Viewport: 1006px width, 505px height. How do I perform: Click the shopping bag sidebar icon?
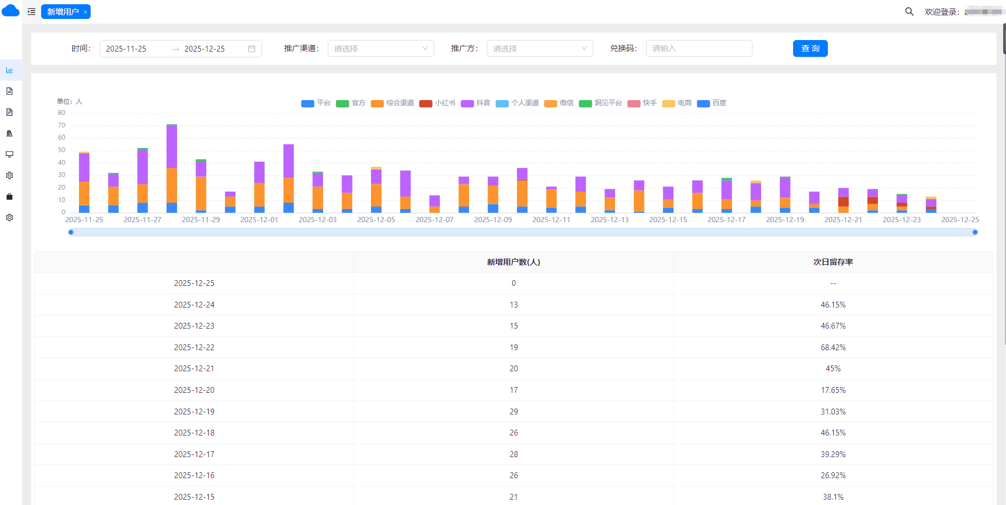point(9,196)
